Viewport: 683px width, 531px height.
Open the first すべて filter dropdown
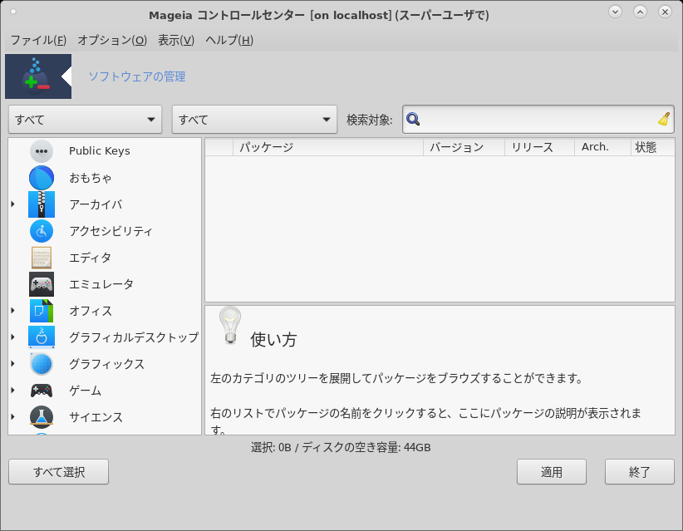(x=85, y=119)
